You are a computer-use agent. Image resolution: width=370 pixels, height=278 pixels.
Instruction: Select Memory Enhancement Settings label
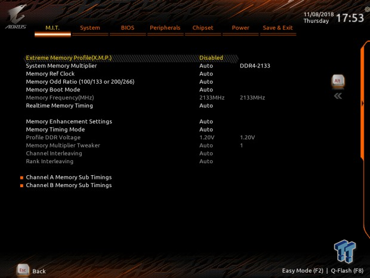[69, 121]
